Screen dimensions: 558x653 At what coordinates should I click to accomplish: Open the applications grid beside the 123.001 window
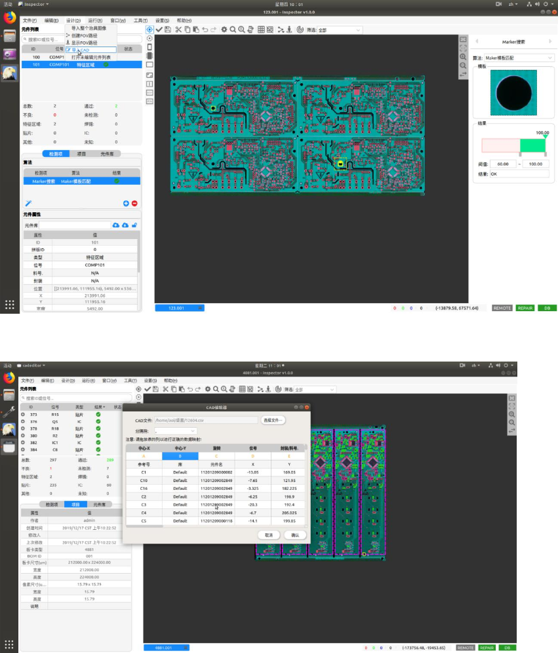[x=10, y=305]
